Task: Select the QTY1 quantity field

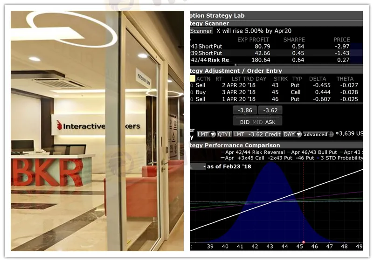Action: click(224, 134)
